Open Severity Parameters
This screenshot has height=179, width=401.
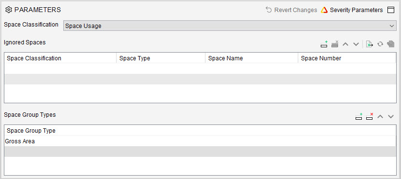[352, 10]
